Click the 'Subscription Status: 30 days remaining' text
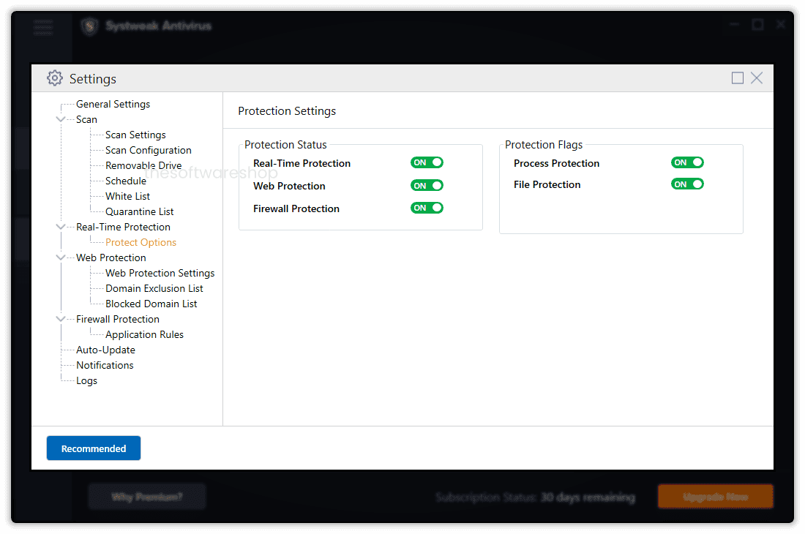The height and width of the screenshot is (534, 805). [x=536, y=497]
